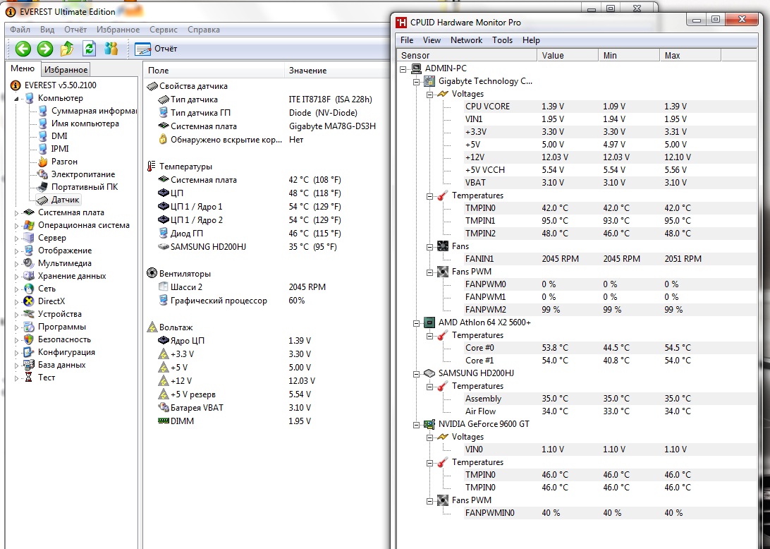Click the green Forward arrow in EVEREST toolbar
This screenshot has height=549, width=770.
pos(45,49)
